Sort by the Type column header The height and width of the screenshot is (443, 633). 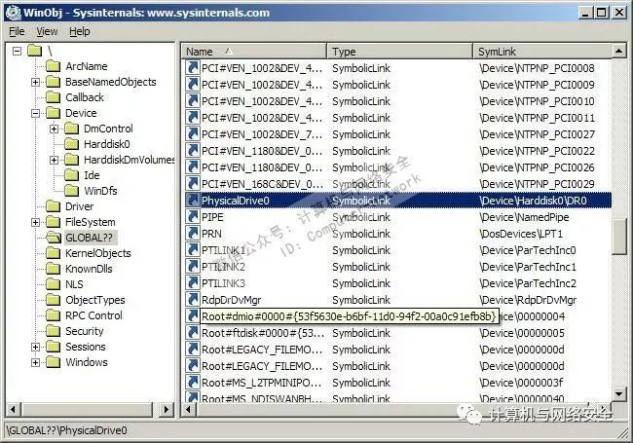pos(399,52)
